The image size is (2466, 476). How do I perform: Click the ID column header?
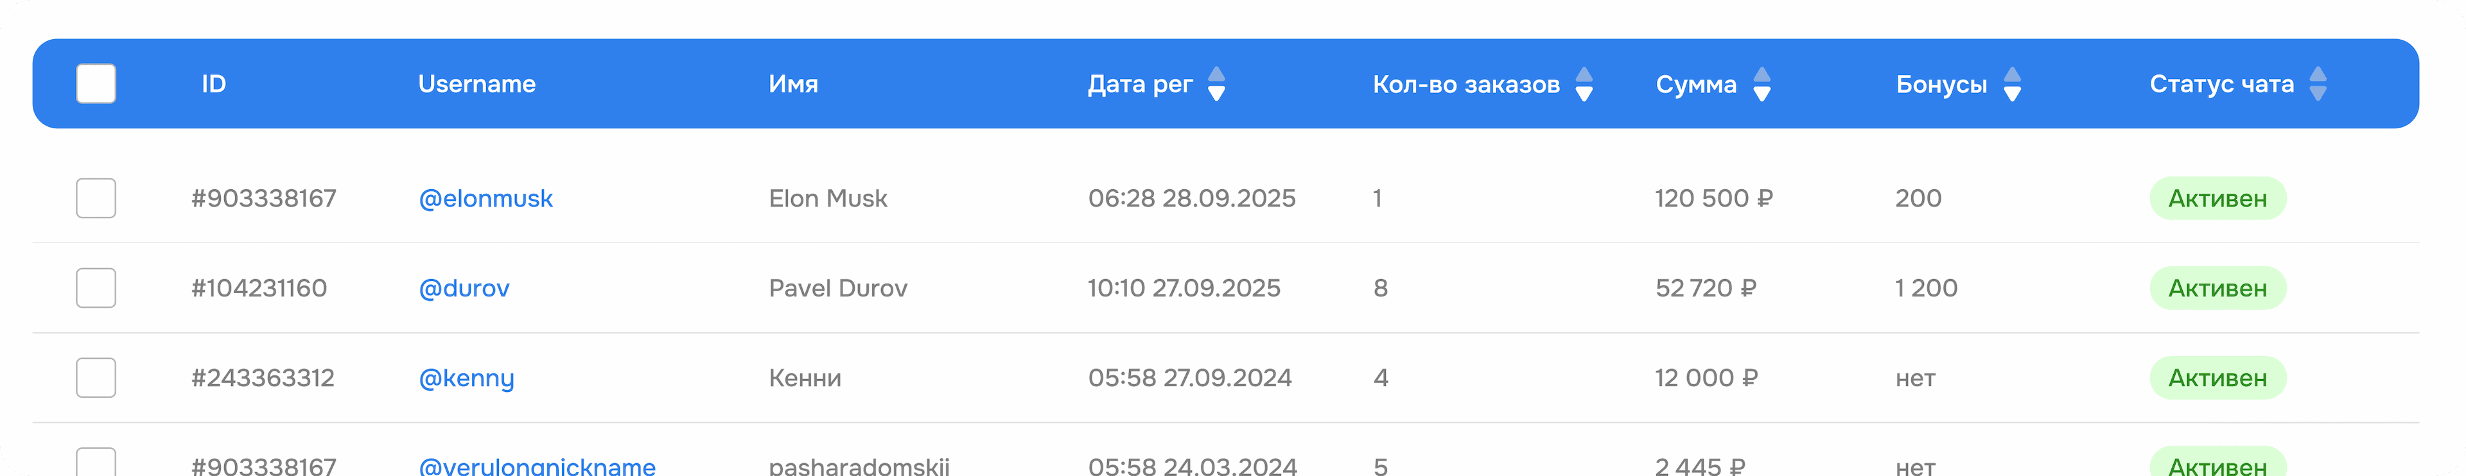[213, 84]
